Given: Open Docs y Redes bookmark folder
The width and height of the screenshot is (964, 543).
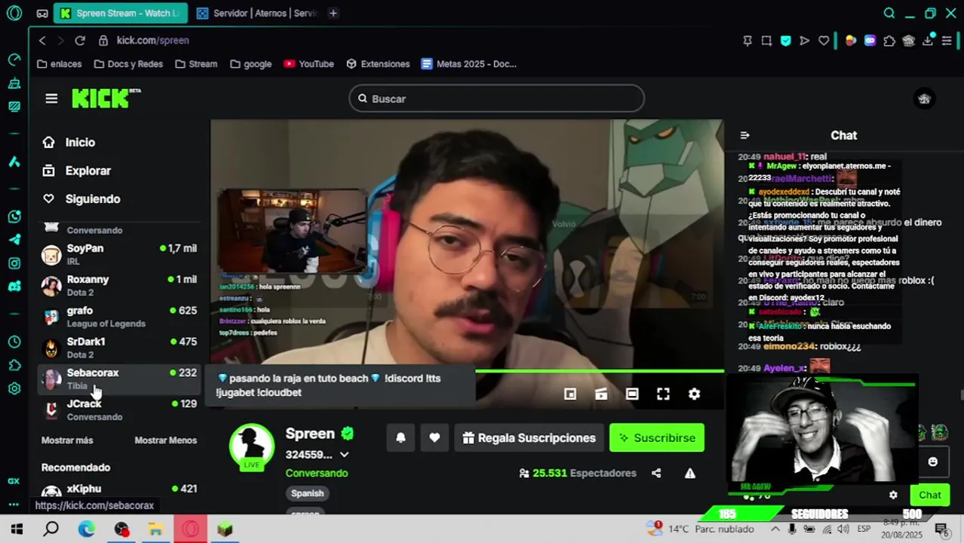Looking at the screenshot, I should pyautogui.click(x=127, y=64).
